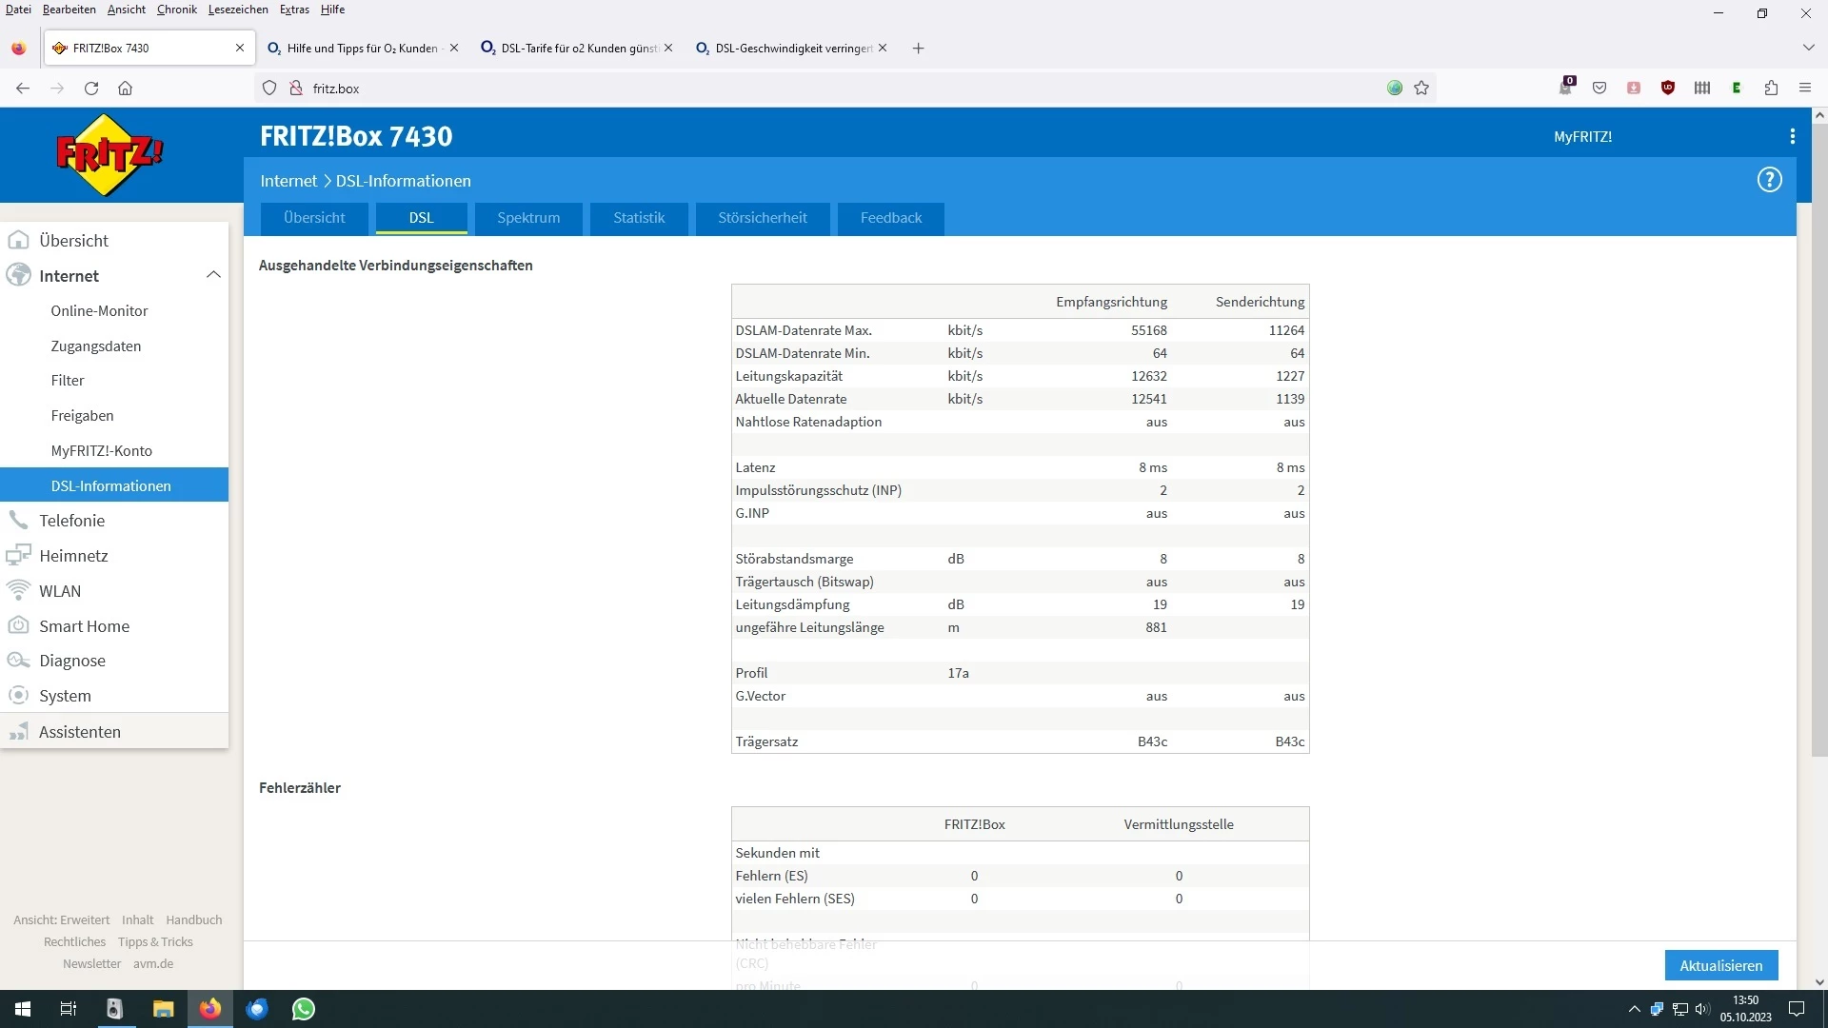This screenshot has width=1828, height=1028.
Task: Open the three-dot options menu
Action: coord(1792,136)
